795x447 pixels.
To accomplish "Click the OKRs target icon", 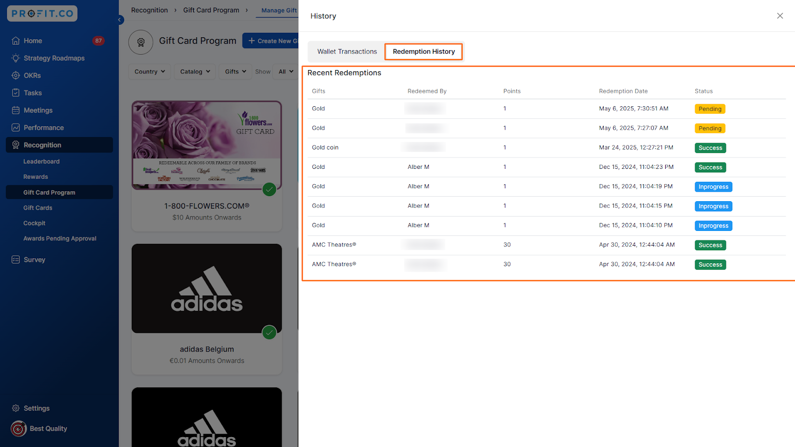I will click(16, 75).
